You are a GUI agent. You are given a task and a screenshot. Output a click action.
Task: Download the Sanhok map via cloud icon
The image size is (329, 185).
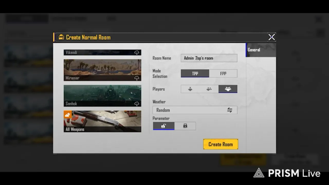[x=137, y=104]
